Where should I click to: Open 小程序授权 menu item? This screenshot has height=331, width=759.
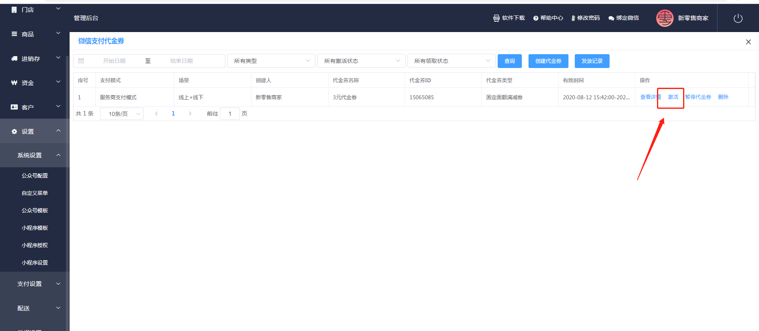point(35,245)
